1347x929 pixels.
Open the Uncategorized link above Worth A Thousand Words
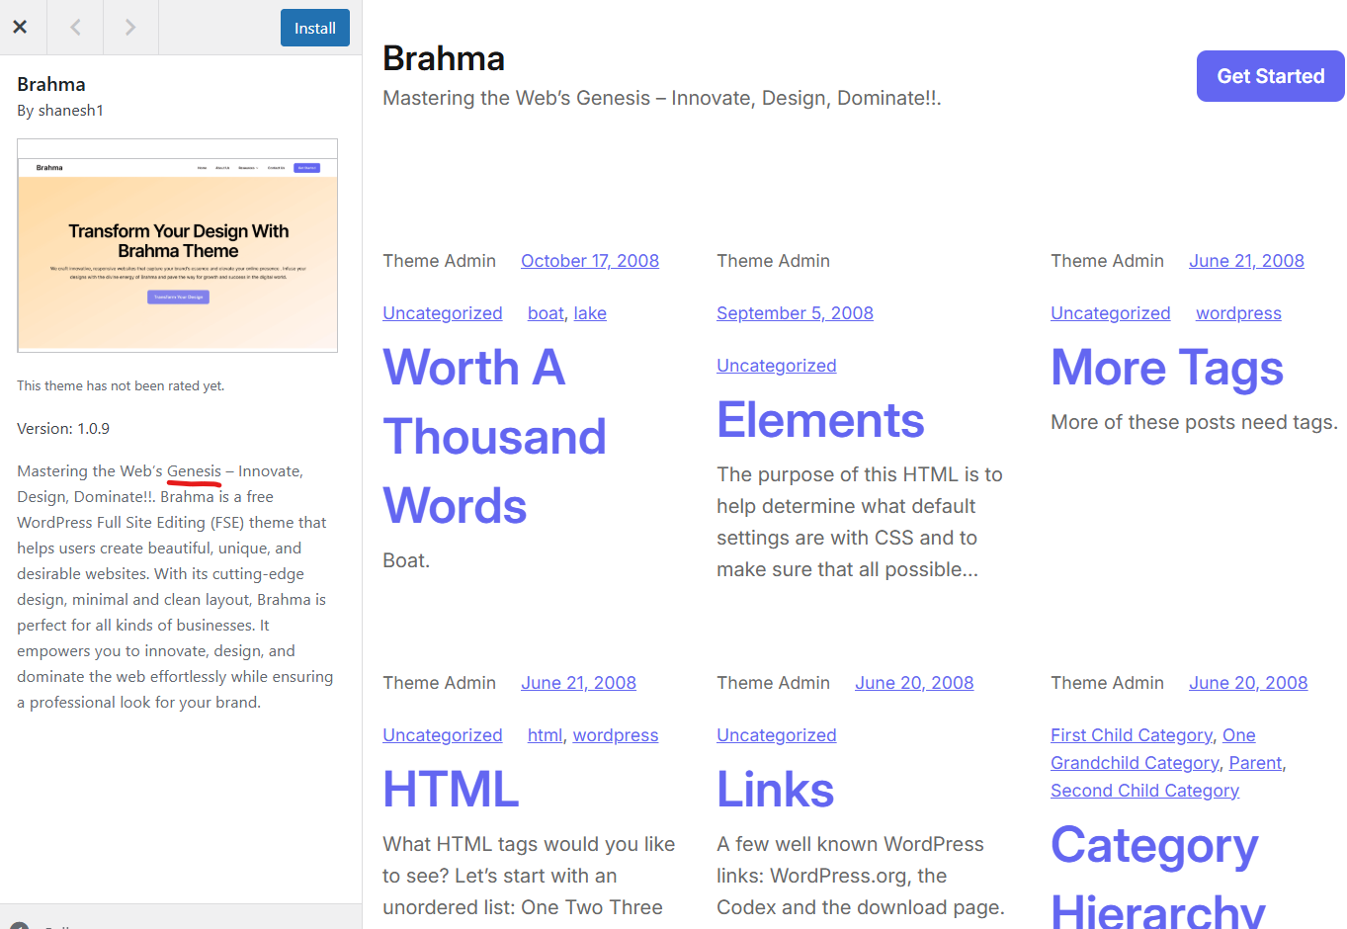[443, 313]
